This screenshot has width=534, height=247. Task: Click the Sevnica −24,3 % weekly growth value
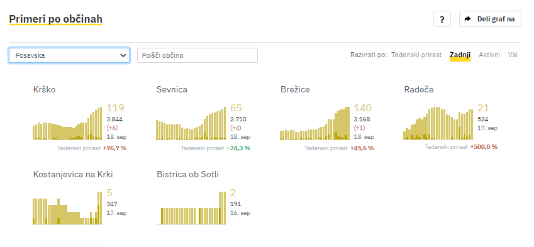(238, 148)
